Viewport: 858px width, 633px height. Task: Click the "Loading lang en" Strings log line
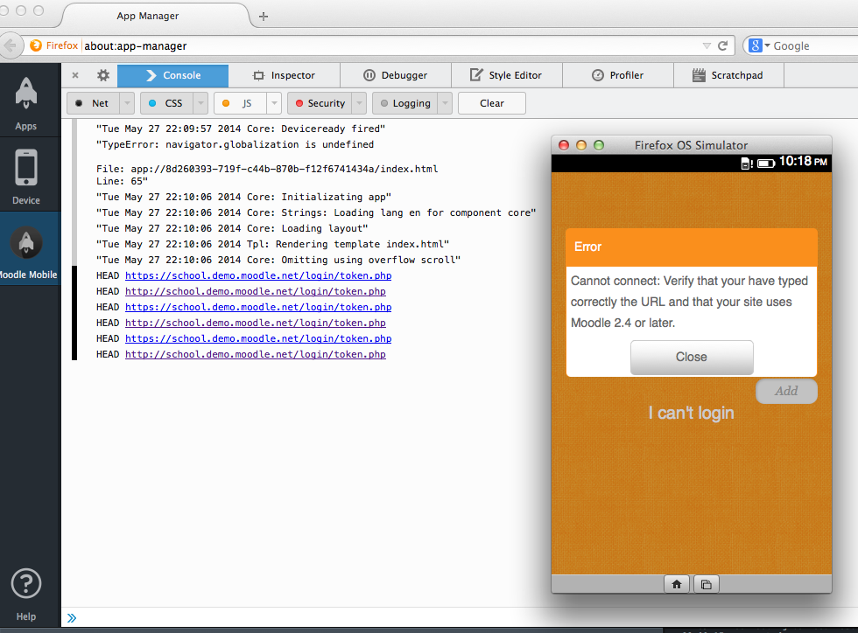(316, 212)
